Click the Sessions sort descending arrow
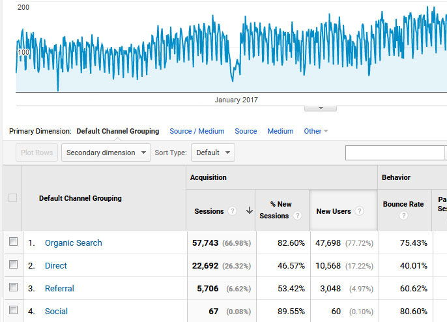The height and width of the screenshot is (322, 447). point(250,211)
